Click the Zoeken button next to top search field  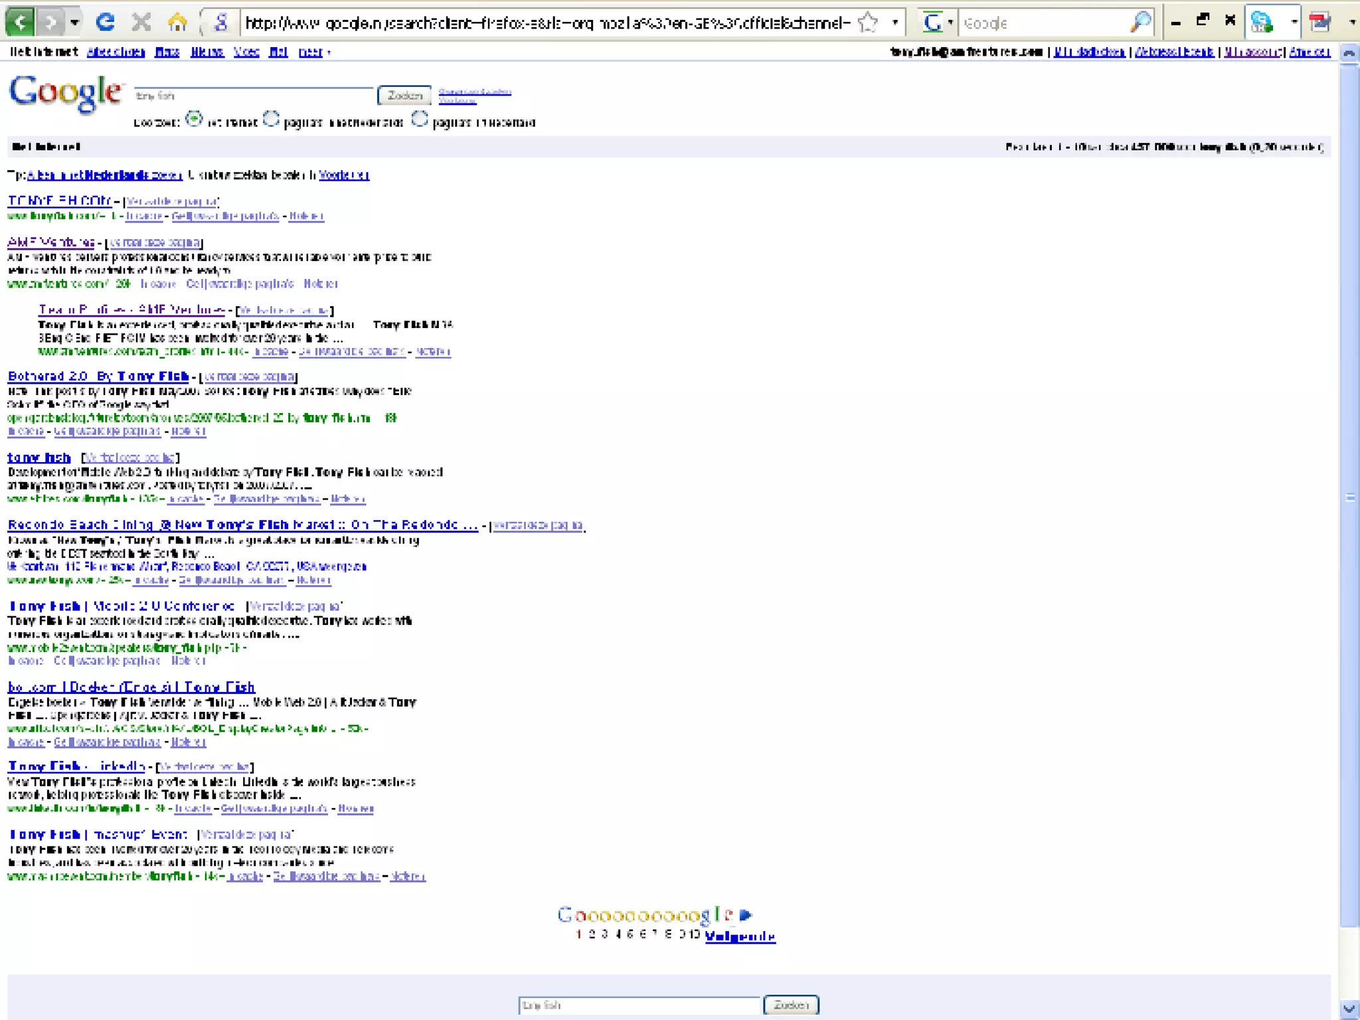pos(404,96)
